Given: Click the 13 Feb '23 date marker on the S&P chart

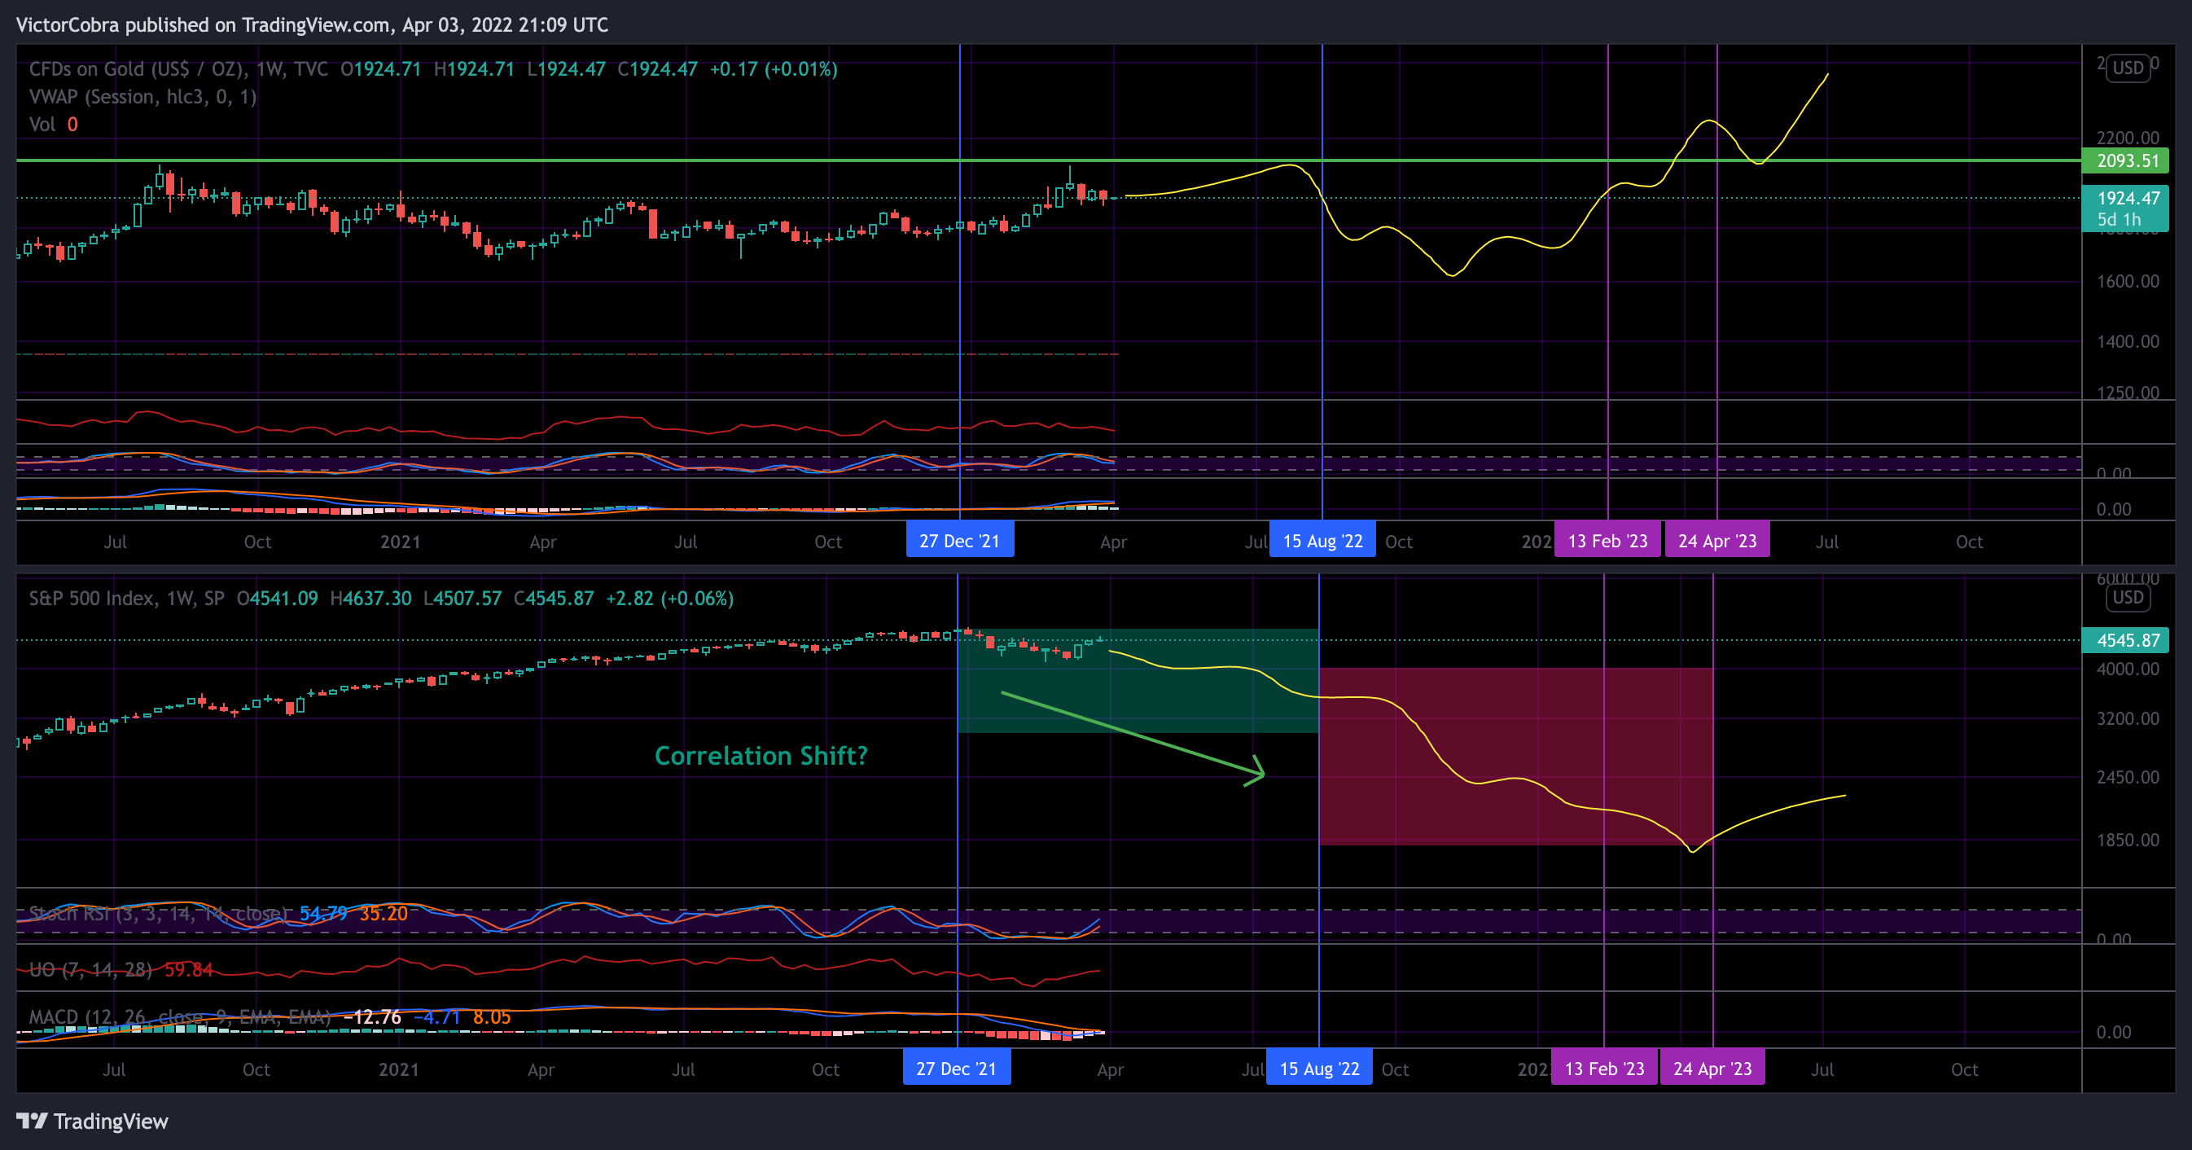Looking at the screenshot, I should [x=1604, y=1069].
